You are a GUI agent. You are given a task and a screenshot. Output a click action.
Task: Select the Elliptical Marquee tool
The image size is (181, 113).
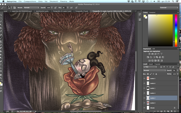tap(1, 18)
